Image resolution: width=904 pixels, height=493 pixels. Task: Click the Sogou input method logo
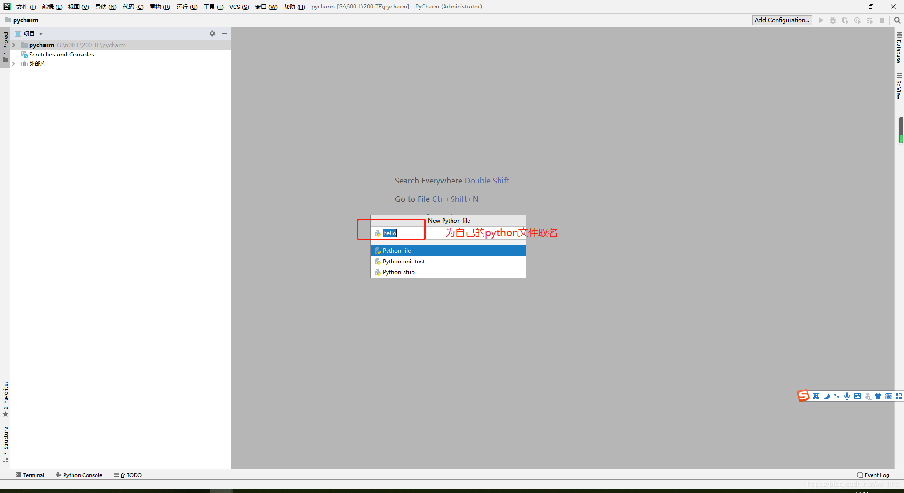[803, 396]
